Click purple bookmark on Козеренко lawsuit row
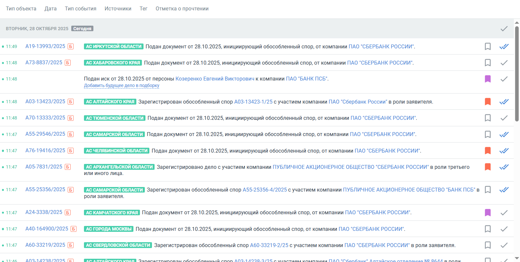 (x=487, y=79)
